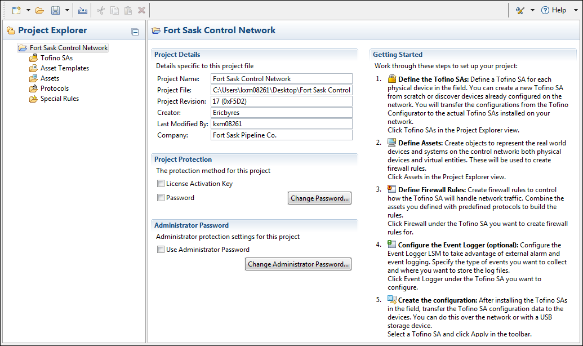Screen dimensions: 583x346
Task: Click the Create the configuration step icon
Action: click(x=392, y=299)
